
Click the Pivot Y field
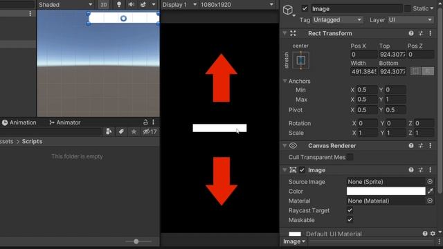[x=395, y=110]
